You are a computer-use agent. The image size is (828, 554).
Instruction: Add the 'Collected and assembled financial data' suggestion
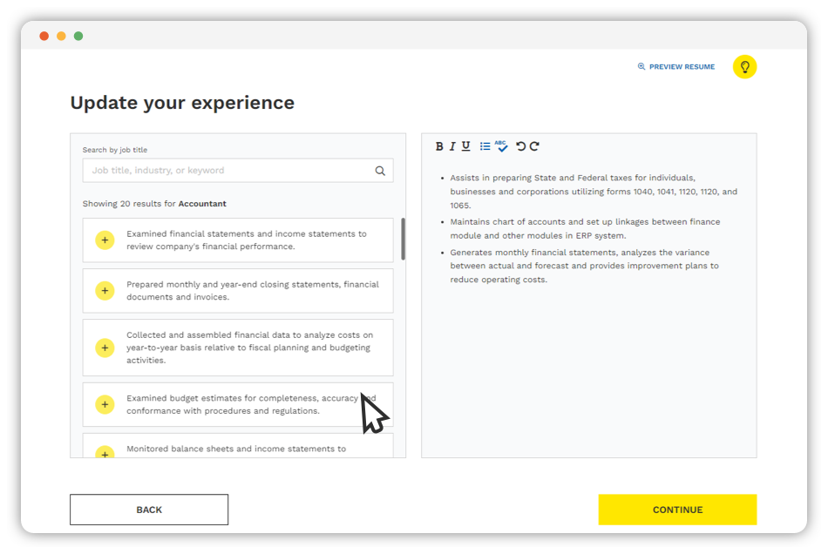click(105, 348)
